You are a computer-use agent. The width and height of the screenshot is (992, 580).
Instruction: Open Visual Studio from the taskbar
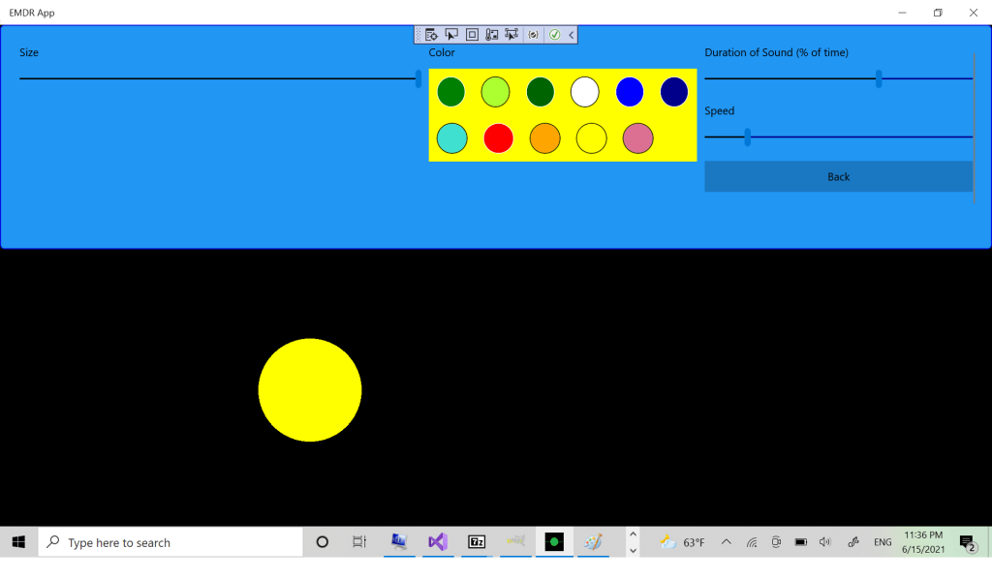(x=437, y=542)
